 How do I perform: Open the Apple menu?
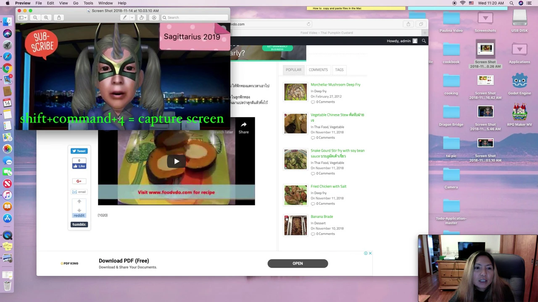point(8,3)
